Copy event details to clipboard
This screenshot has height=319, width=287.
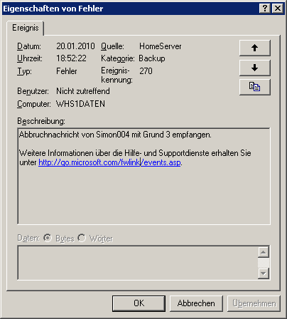click(x=255, y=87)
